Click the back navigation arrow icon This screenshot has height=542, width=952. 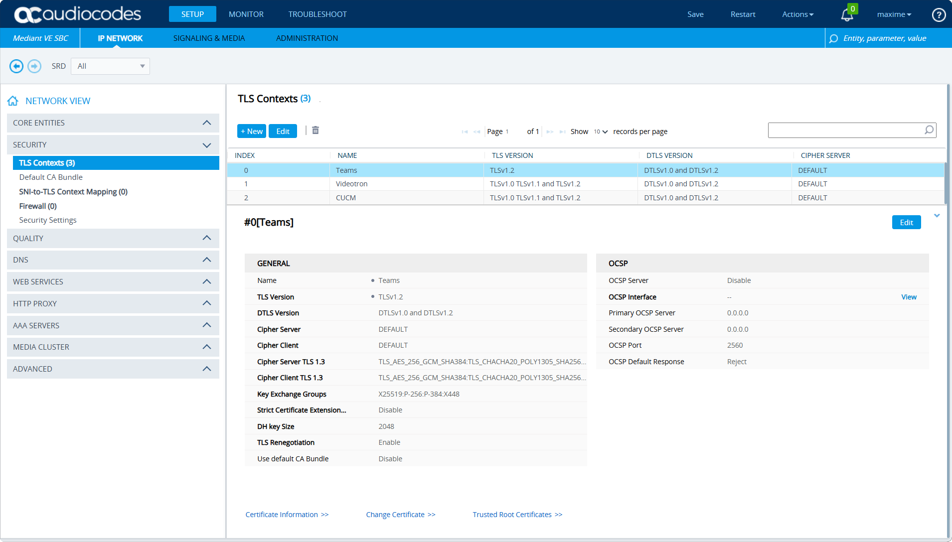pyautogui.click(x=16, y=66)
